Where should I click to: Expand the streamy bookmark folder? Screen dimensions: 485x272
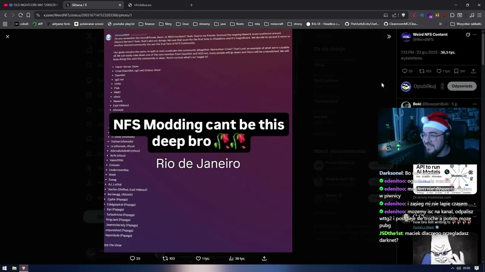(201, 24)
